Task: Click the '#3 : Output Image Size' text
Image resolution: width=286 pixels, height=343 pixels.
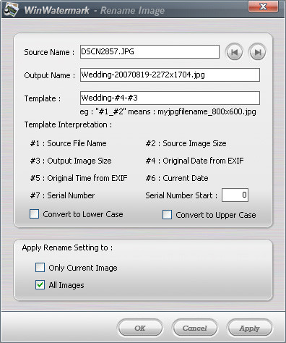Action: (71, 161)
